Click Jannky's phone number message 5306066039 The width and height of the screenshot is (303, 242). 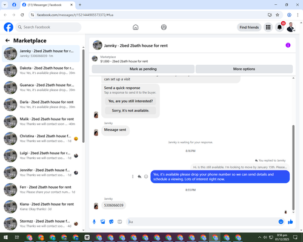tap(113, 205)
